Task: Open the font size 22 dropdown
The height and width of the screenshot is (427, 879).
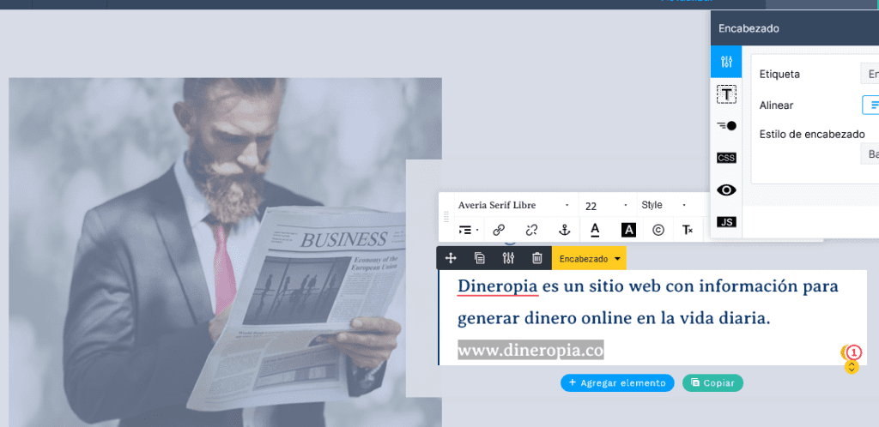Action: point(608,206)
